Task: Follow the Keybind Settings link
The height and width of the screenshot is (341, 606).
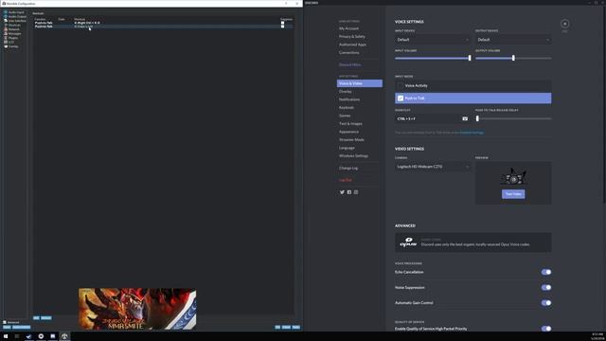Action: pos(472,133)
